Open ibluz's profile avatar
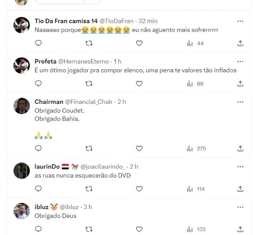The width and height of the screenshot is (253, 235). [x=22, y=211]
